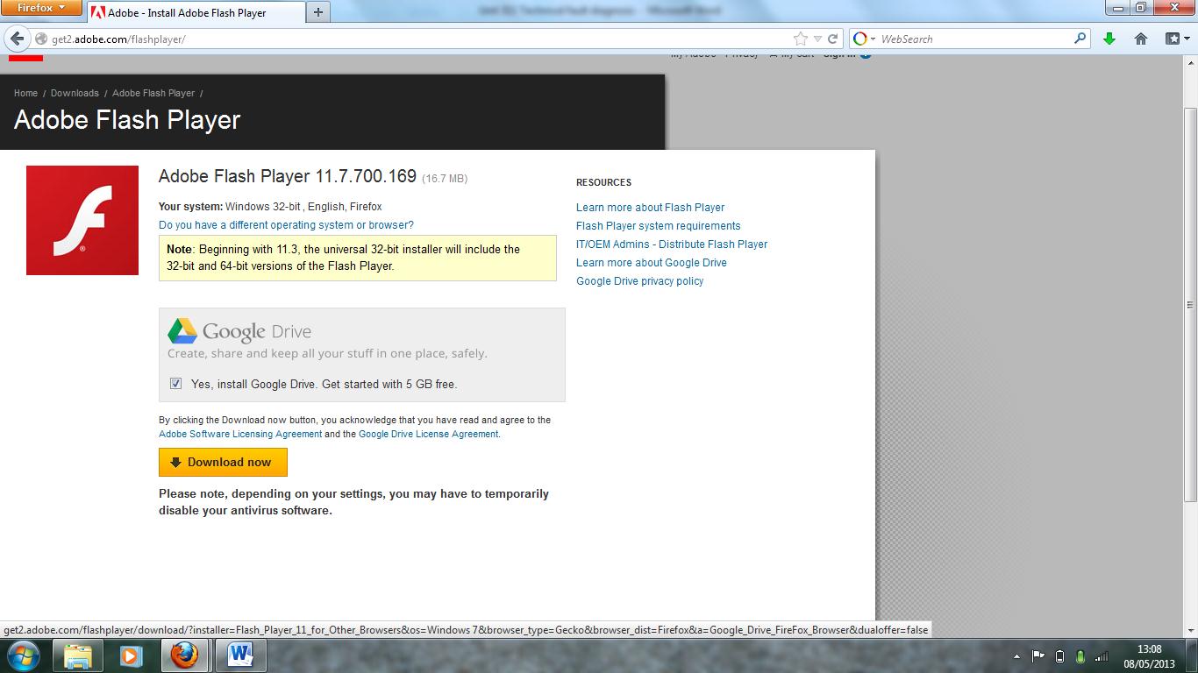
Task: Switch to Microsoft Word on the taskbar
Action: tap(239, 655)
